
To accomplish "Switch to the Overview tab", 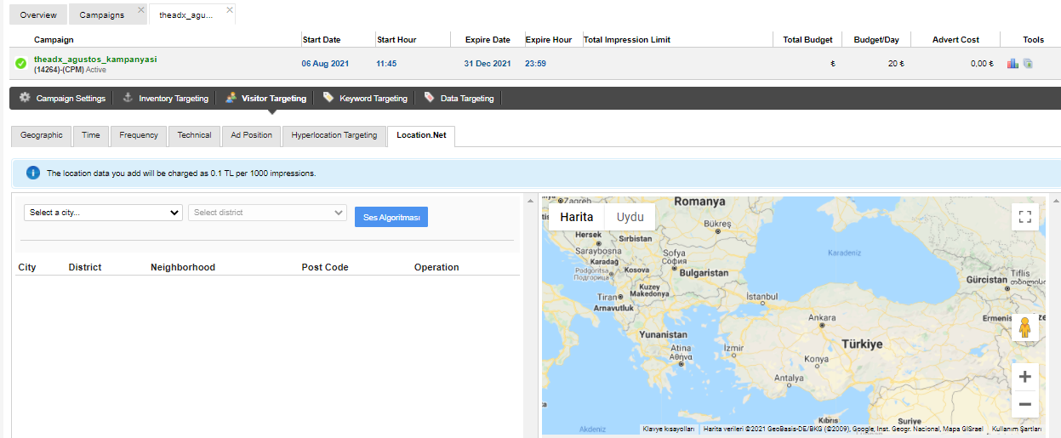I will pos(38,14).
